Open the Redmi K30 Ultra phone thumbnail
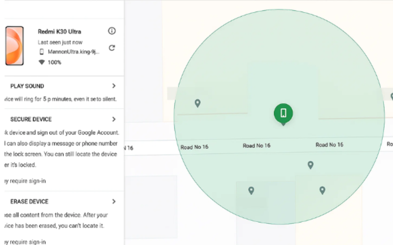This screenshot has width=393, height=245. click(14, 46)
